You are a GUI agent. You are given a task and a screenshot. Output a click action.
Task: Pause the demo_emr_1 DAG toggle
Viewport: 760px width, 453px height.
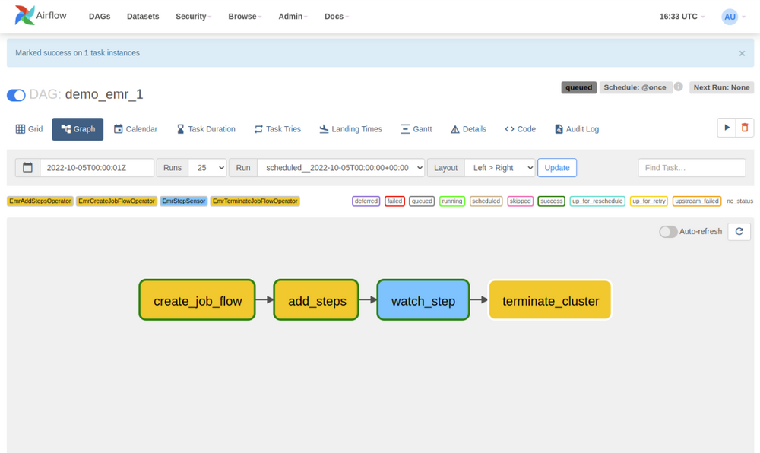click(15, 95)
